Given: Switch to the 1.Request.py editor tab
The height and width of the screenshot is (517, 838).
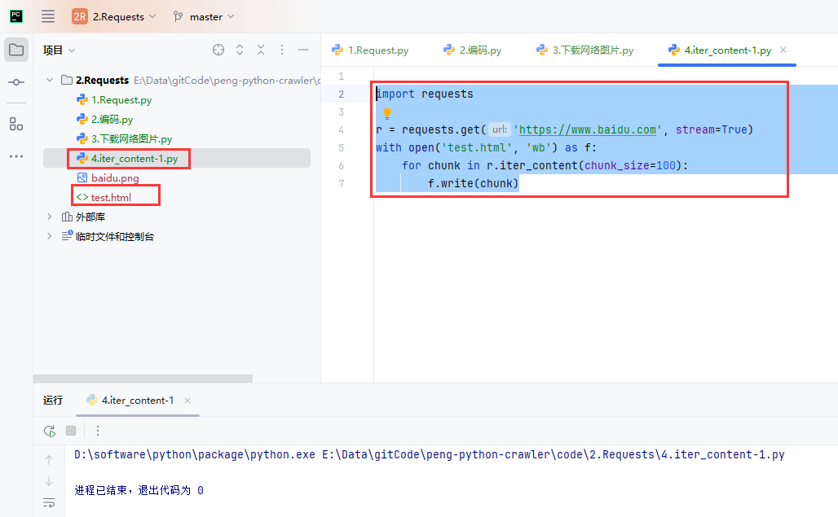Looking at the screenshot, I should point(370,50).
